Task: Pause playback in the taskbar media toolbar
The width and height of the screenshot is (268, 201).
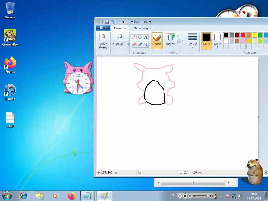Action: coord(185,196)
